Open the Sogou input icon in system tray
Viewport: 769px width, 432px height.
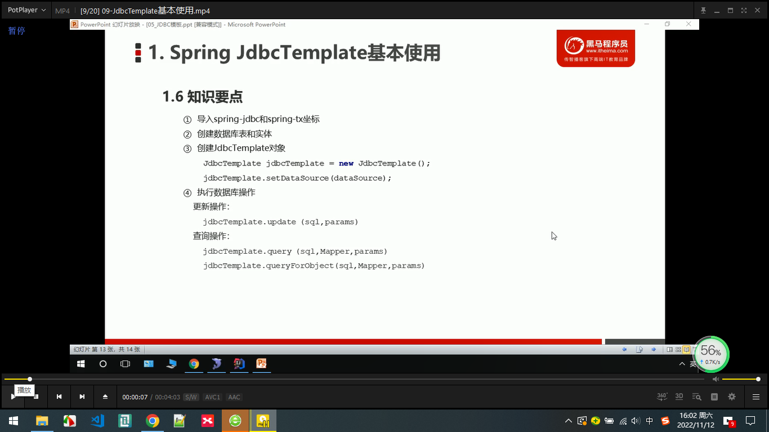pos(666,421)
